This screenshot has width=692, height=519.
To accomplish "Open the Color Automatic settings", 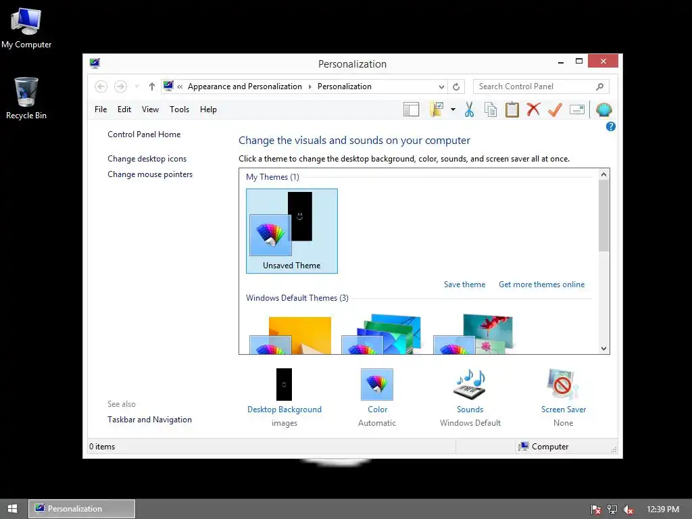I will pyautogui.click(x=377, y=397).
